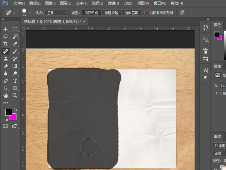Click the toolbox foreground black color swatch
Screen dimensions: 226x170
tap(8, 111)
